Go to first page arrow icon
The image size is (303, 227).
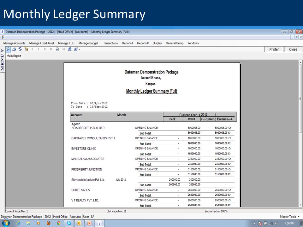[x=33, y=49]
